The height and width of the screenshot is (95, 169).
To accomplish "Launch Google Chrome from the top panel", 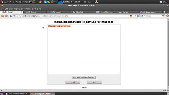I will tap(40, 2).
